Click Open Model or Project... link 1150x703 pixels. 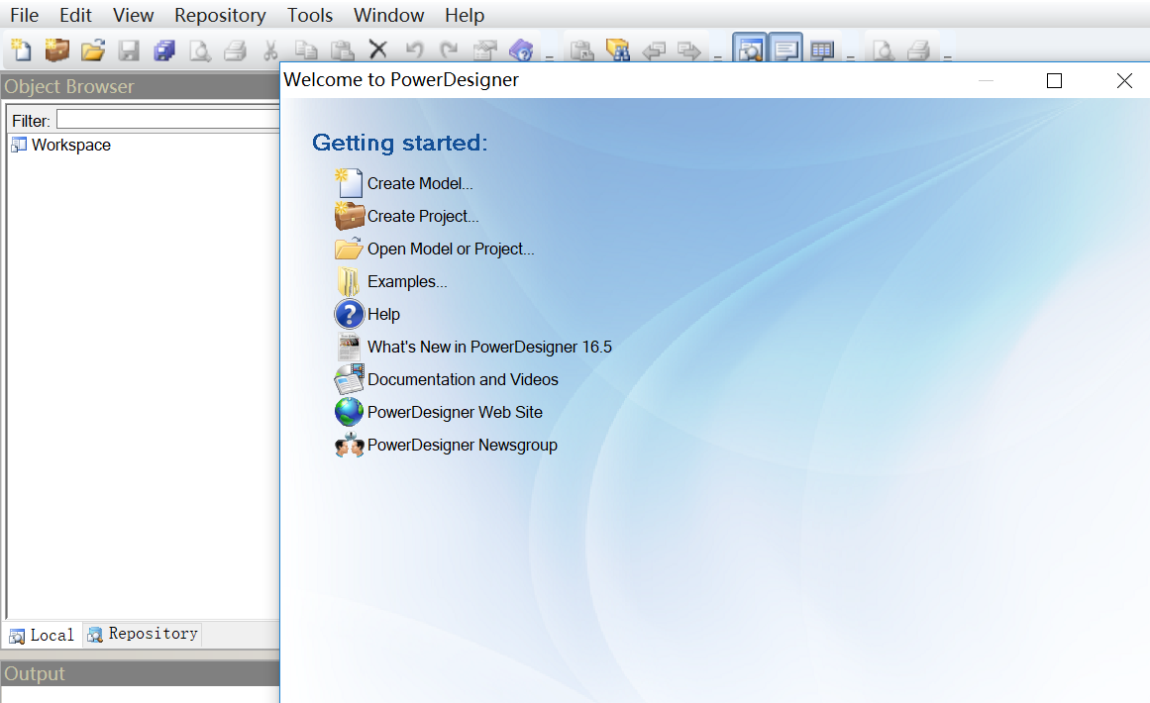[x=451, y=250]
